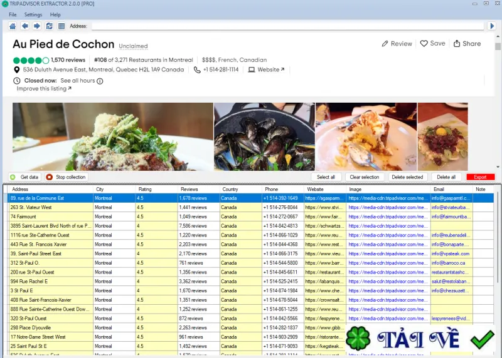Click the Share upload icon
The width and height of the screenshot is (502, 358).
coord(457,43)
